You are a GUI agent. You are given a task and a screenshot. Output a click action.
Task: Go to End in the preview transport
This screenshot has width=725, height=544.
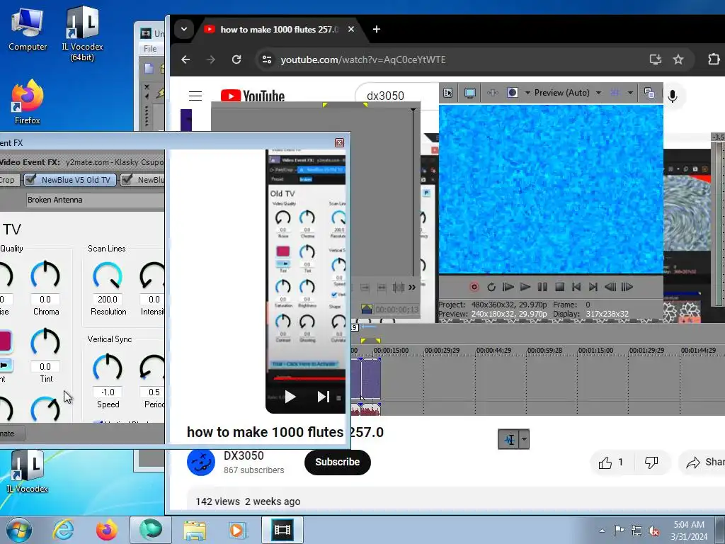point(593,287)
